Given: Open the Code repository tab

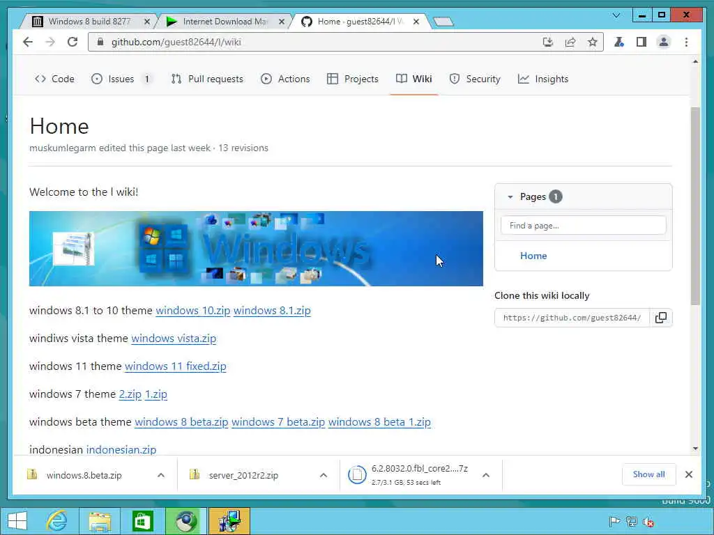Looking at the screenshot, I should coord(54,79).
